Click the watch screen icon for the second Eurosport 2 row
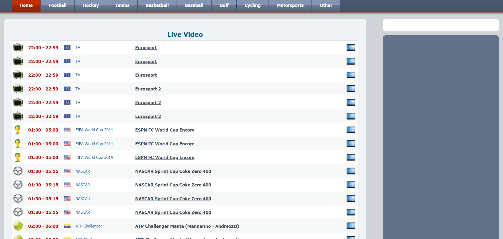Image resolution: width=503 pixels, height=239 pixels. pyautogui.click(x=351, y=102)
